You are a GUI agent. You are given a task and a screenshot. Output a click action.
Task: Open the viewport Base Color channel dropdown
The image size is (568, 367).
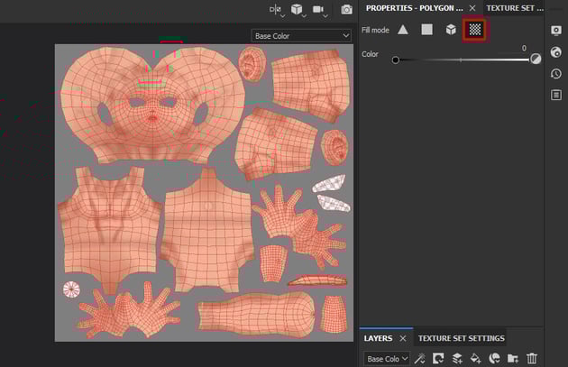[301, 36]
